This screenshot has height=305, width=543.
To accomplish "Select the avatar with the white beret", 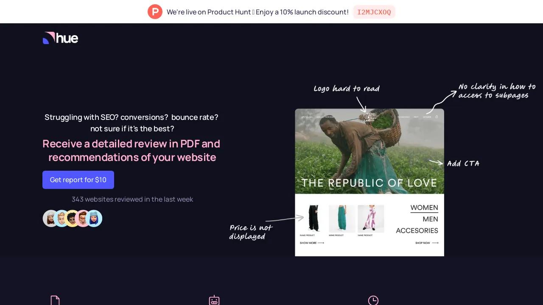I will [51, 219].
